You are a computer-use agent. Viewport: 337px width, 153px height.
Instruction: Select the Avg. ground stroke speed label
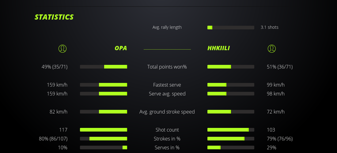click(167, 112)
